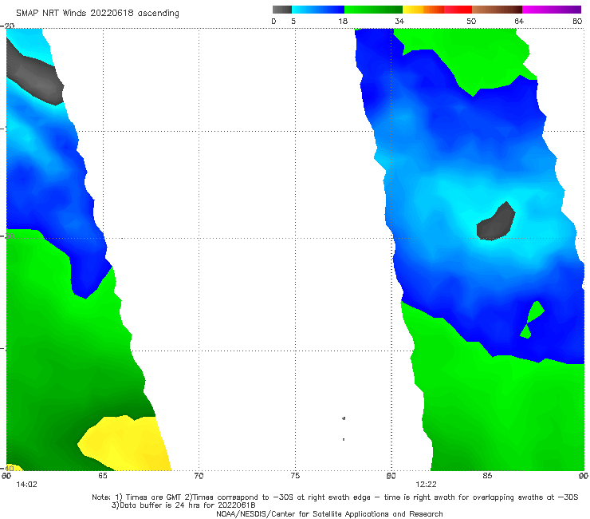This screenshot has width=590, height=519.
Task: Click the "NOAA/NESDIS/Center for Satellite Applications and Research" credit
Action: [329, 514]
